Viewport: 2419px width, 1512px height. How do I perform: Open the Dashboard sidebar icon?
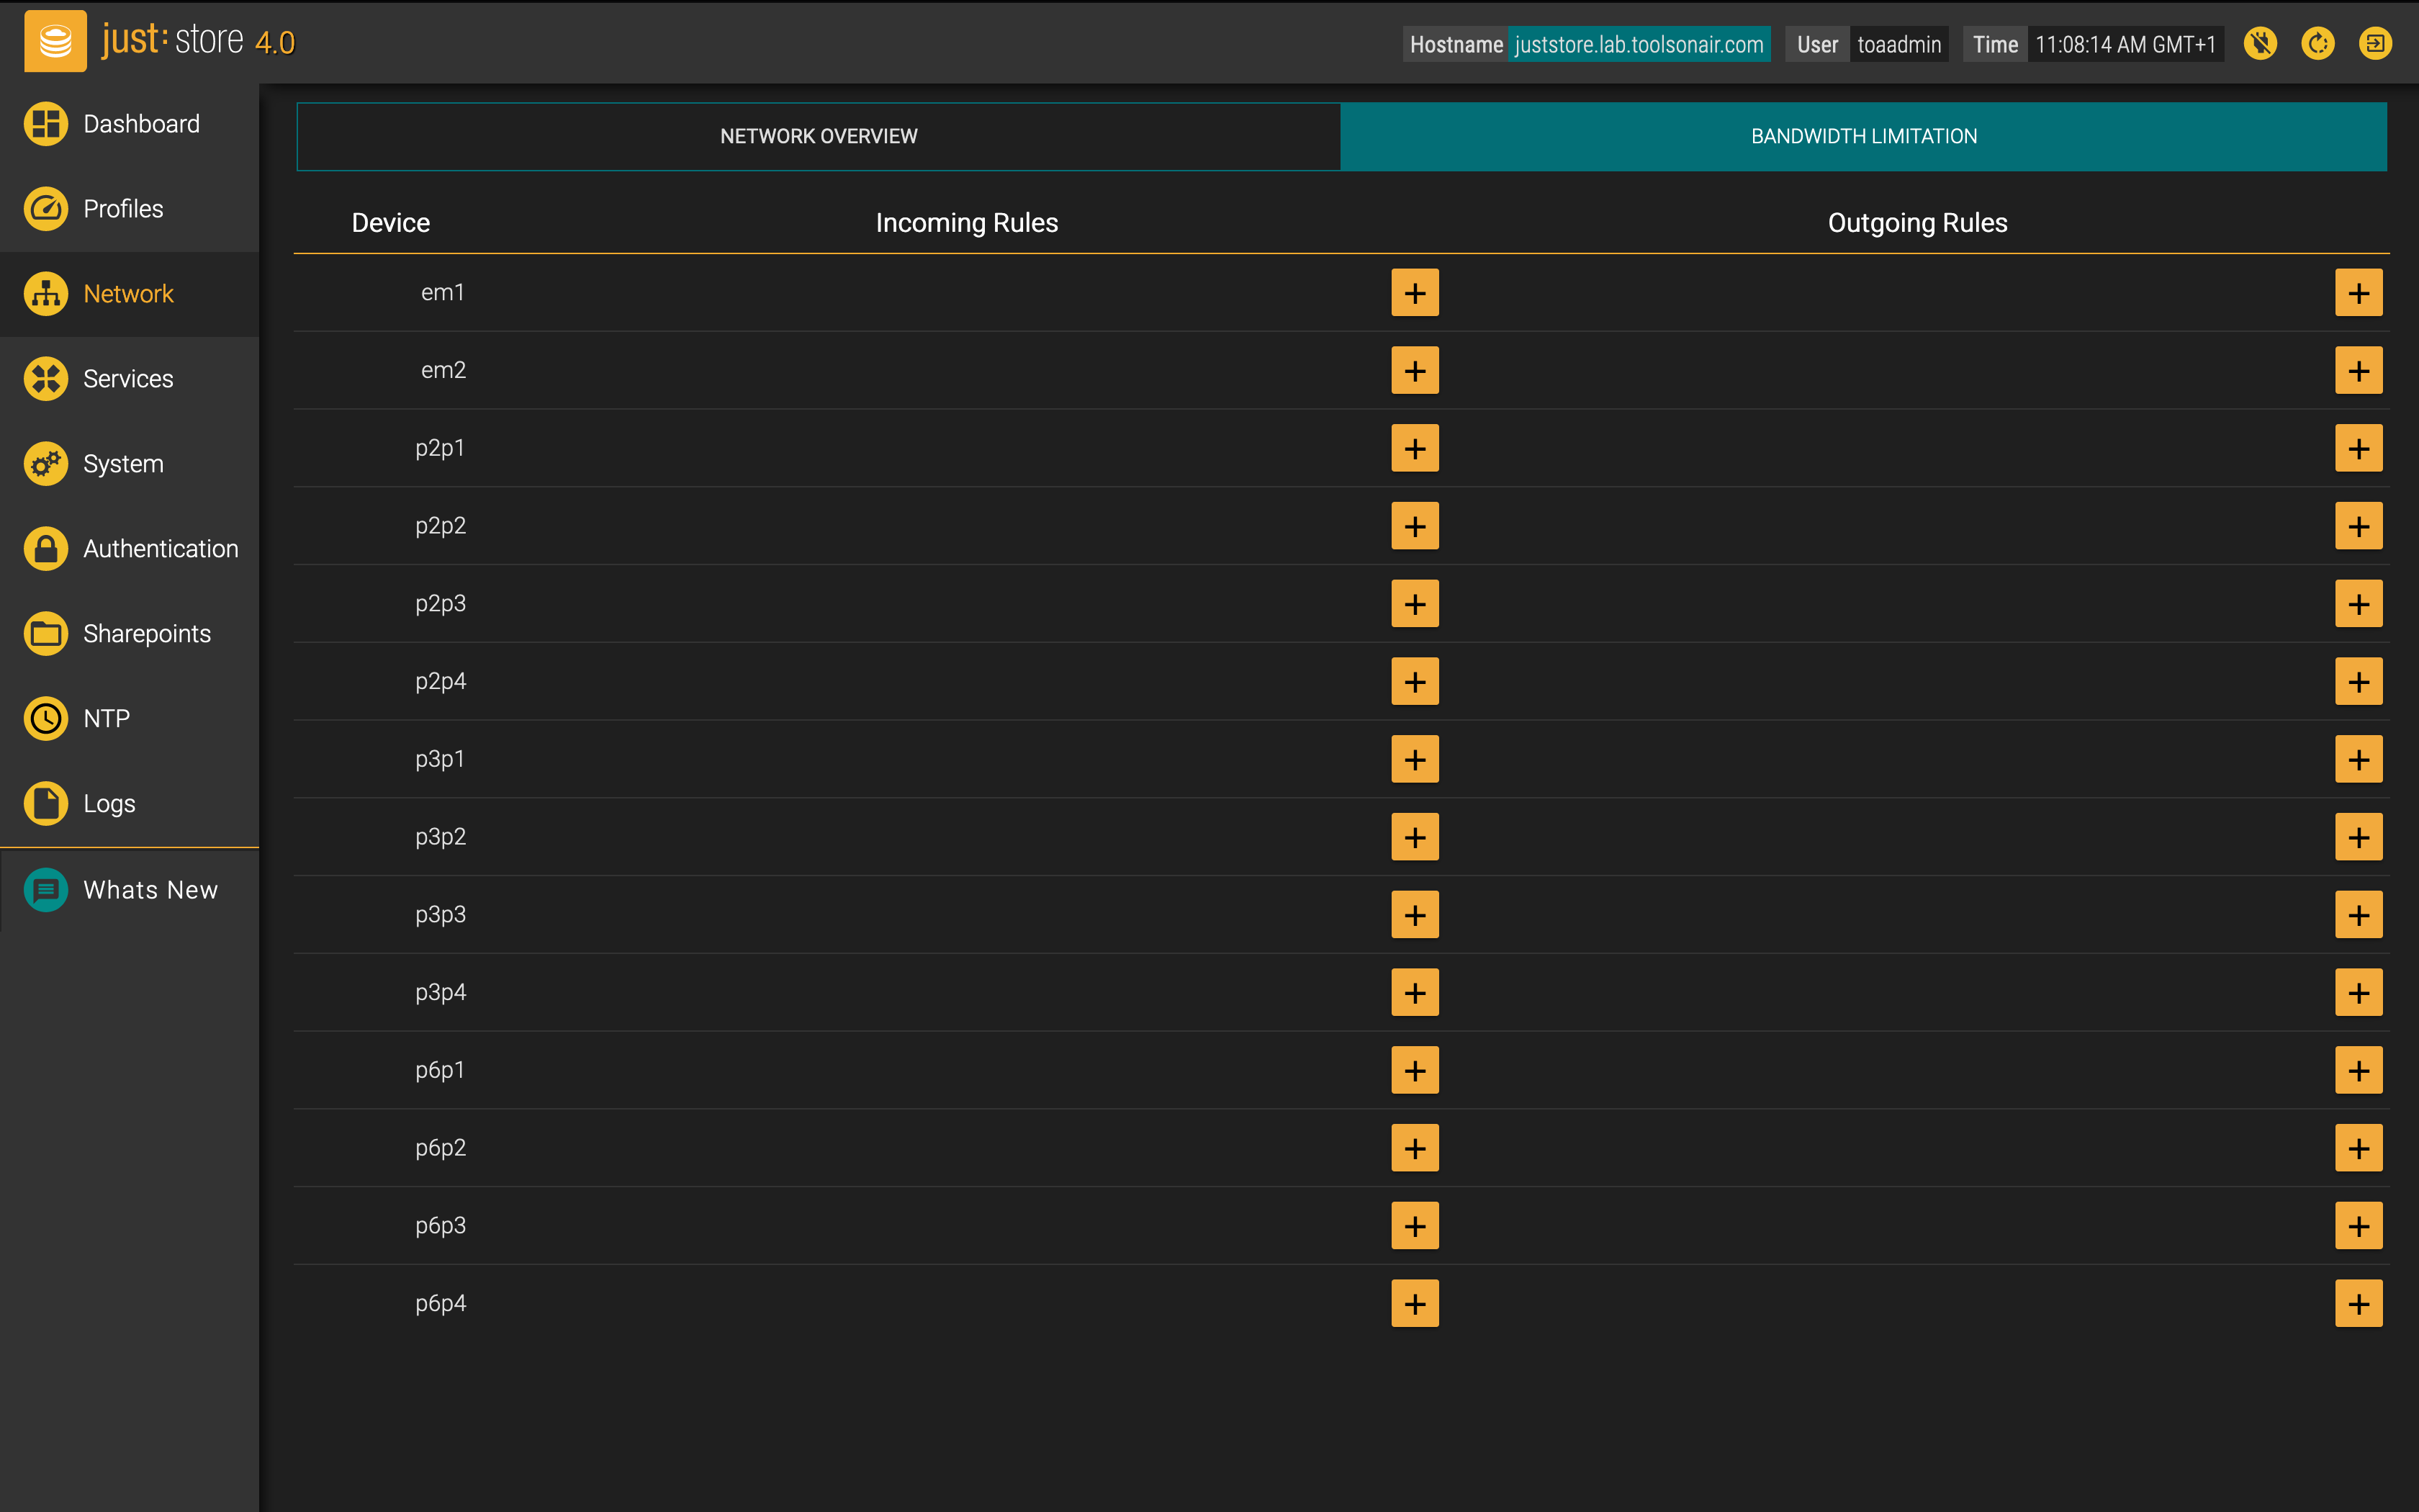[46, 124]
